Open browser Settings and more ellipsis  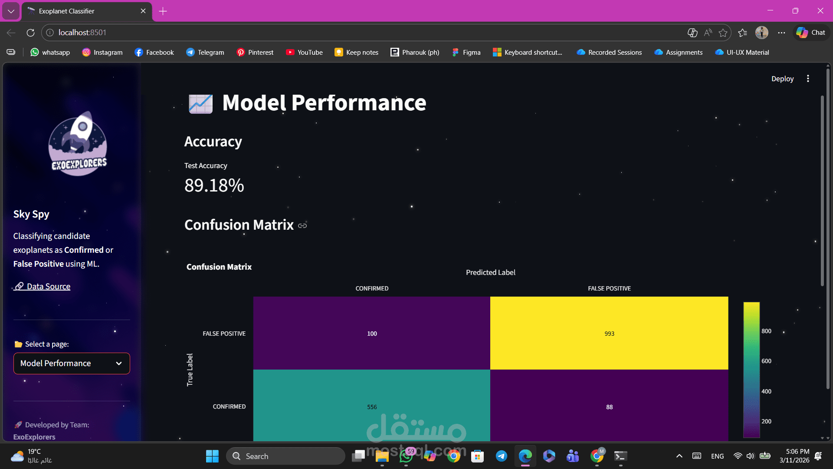point(781,33)
